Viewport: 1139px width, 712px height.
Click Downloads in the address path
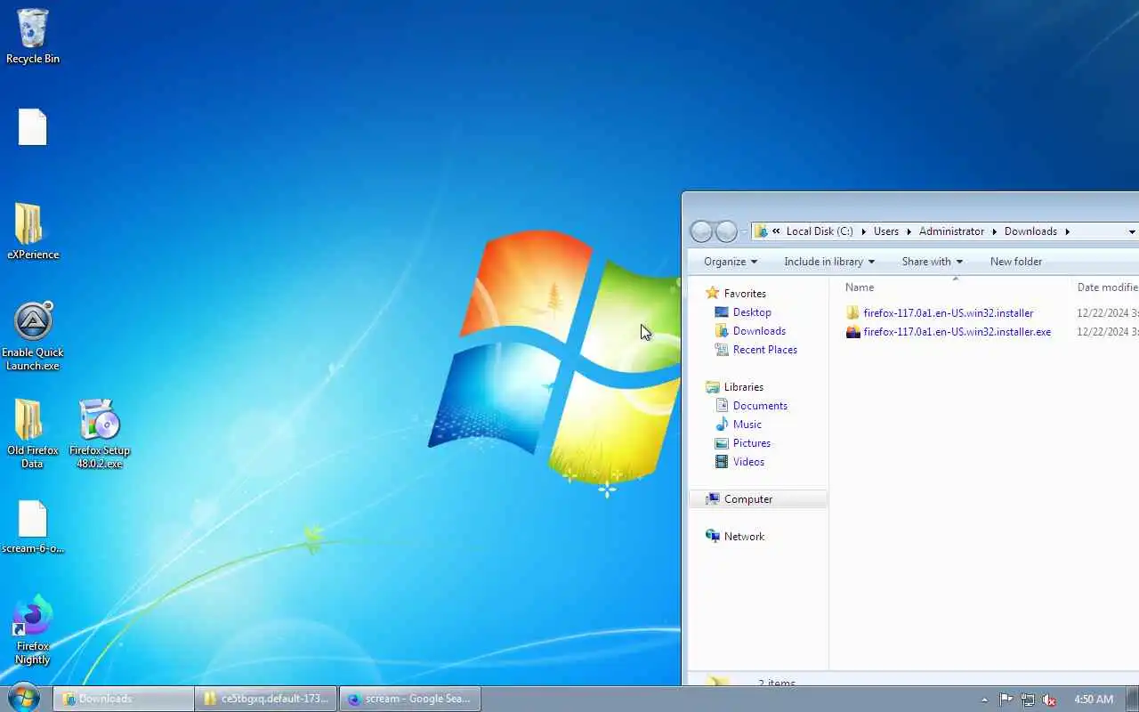pyautogui.click(x=1030, y=231)
